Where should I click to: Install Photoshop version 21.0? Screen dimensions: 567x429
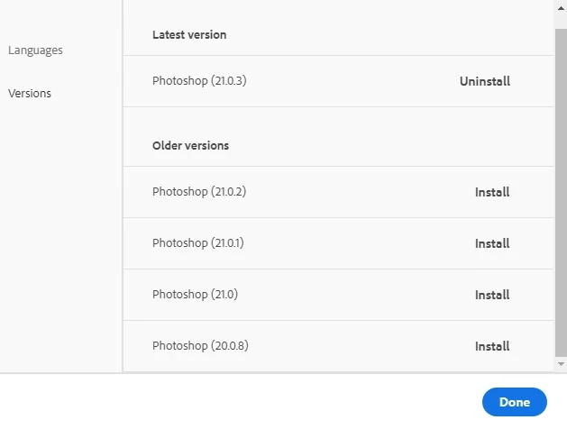(x=492, y=295)
